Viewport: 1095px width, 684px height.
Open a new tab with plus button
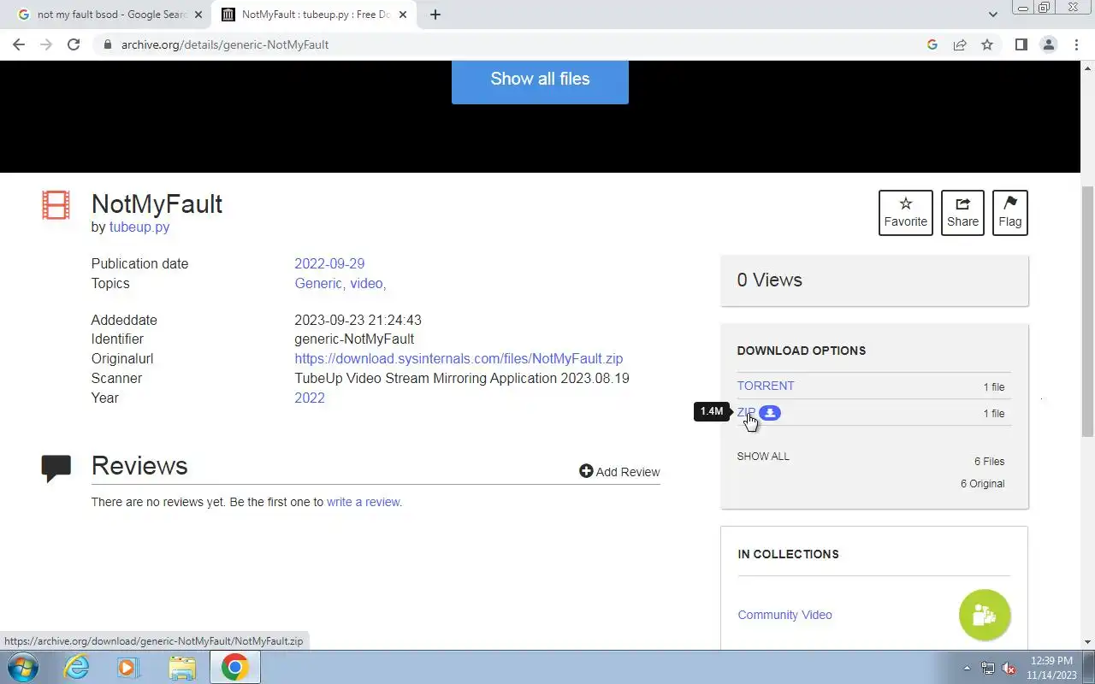pos(435,15)
